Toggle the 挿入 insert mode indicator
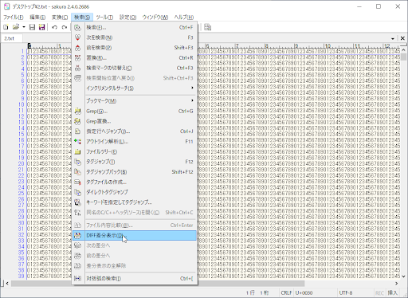Screen dimensions: 408x298 [x=393, y=293]
